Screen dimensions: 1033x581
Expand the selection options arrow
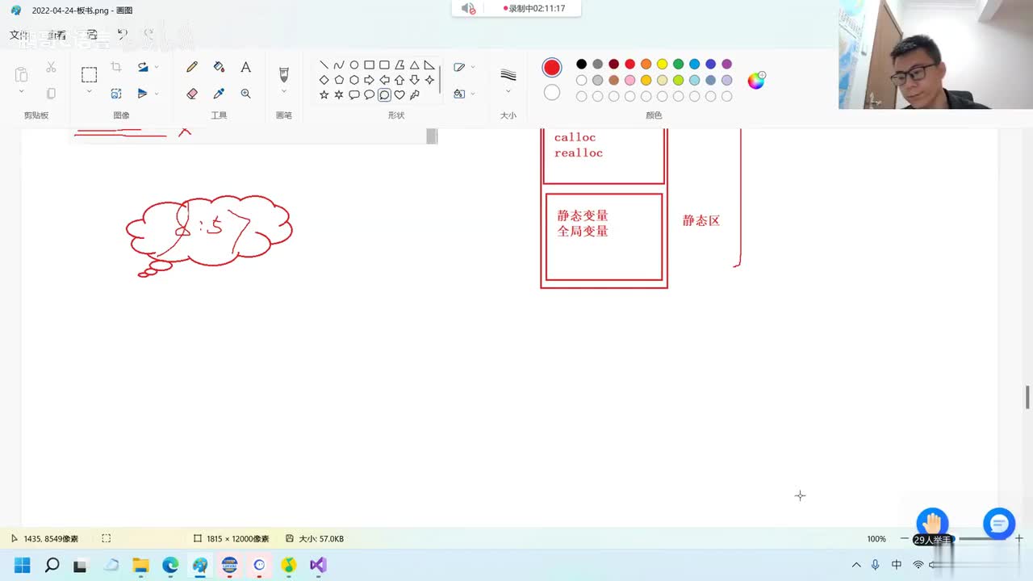[x=89, y=92]
